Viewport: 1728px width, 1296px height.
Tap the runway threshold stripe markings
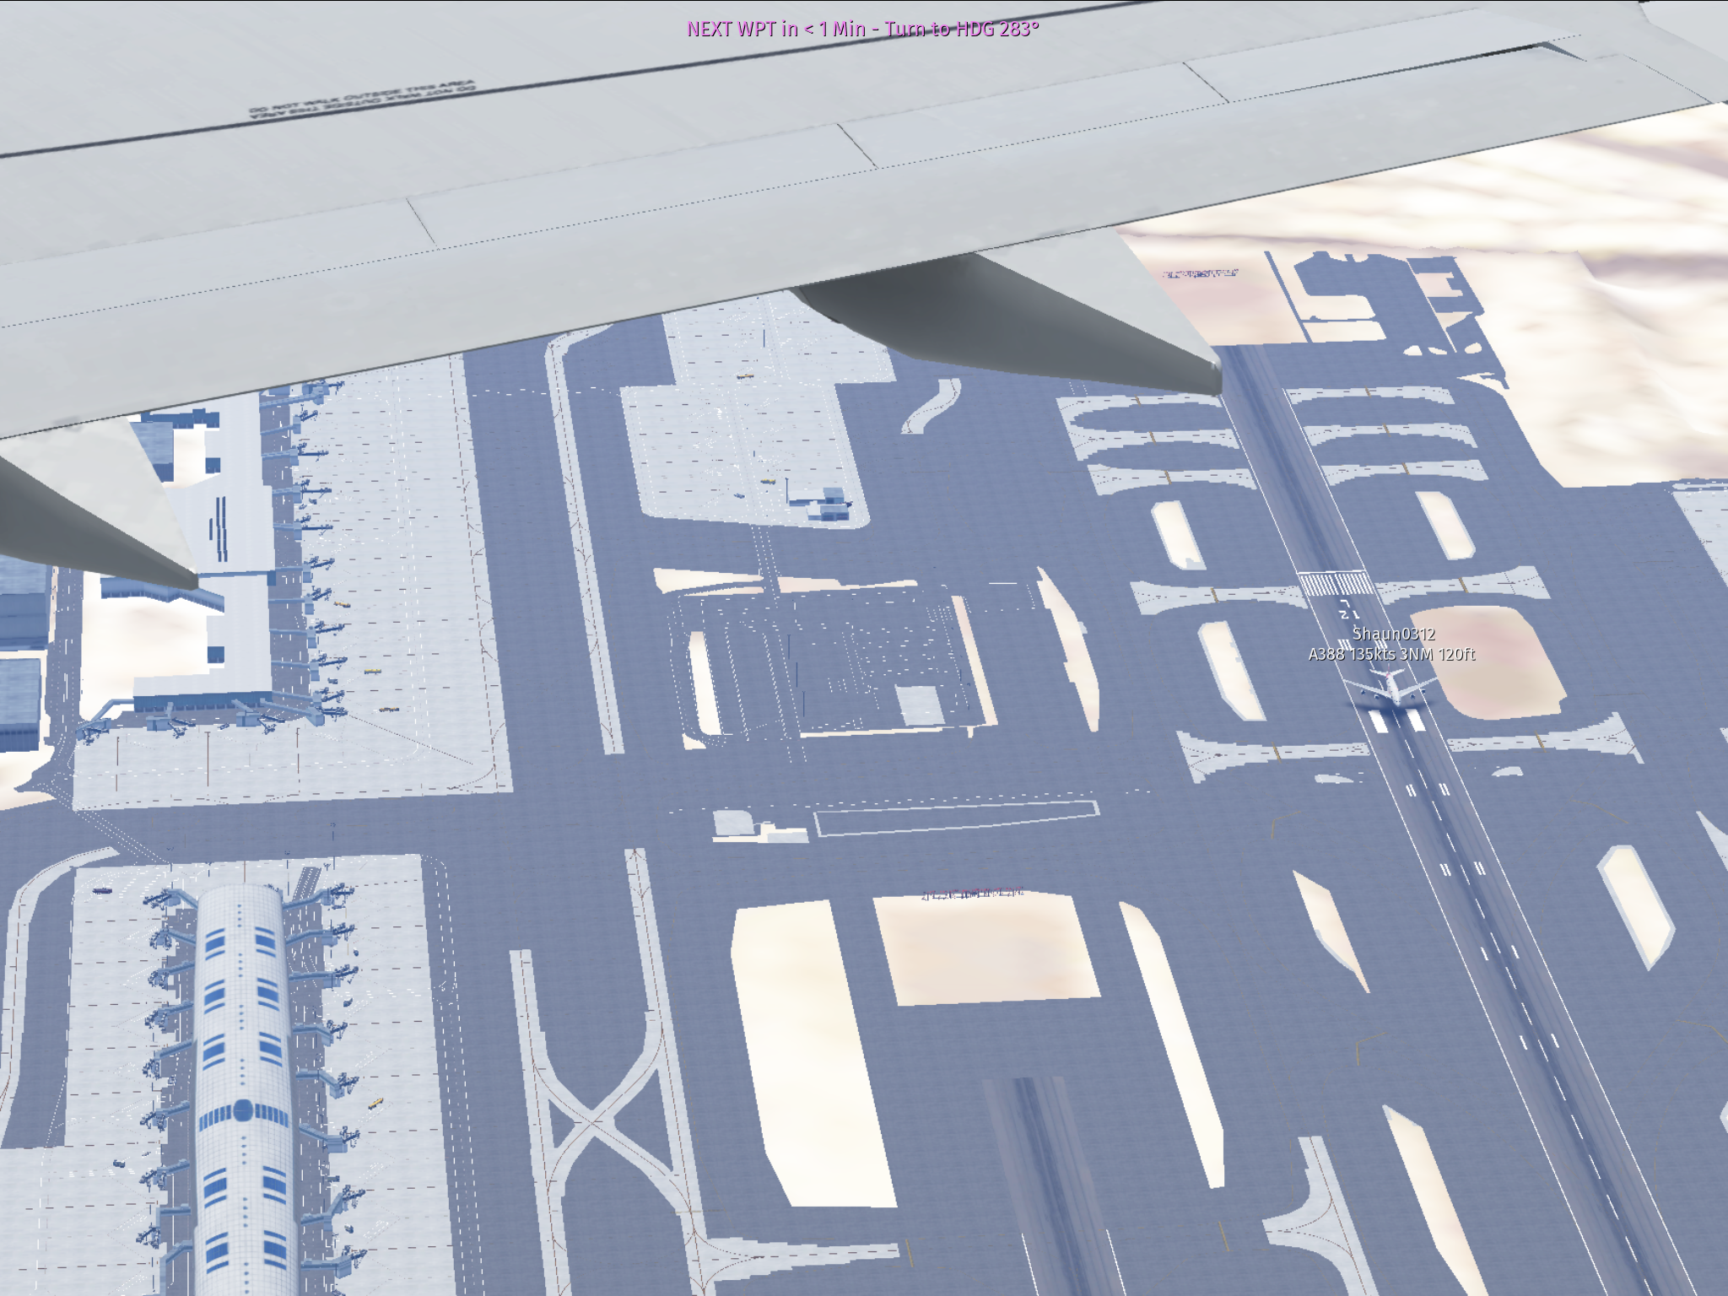(x=1335, y=583)
